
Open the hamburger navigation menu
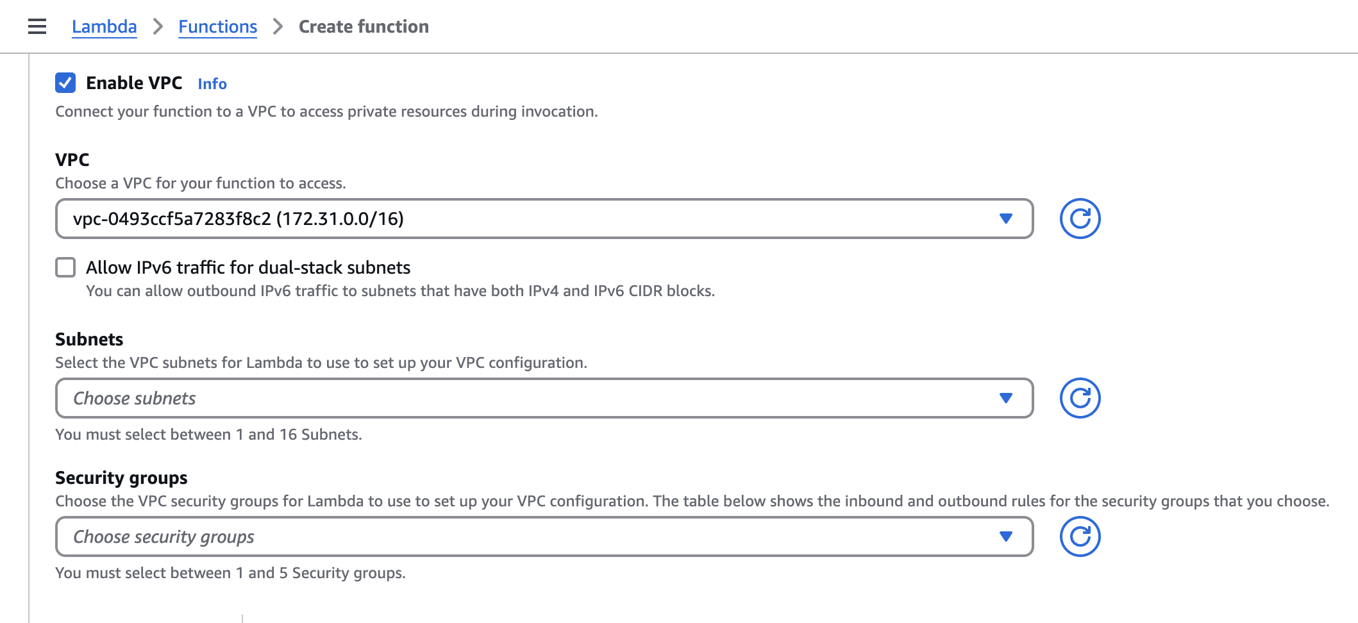coord(37,26)
